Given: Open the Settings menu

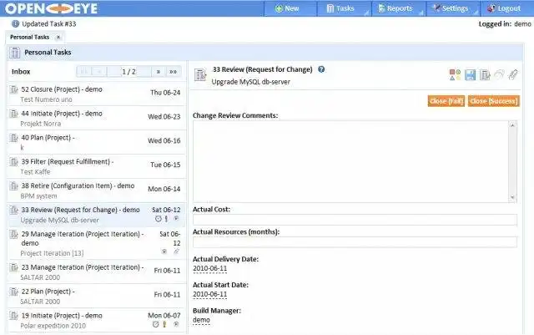Looking at the screenshot, I should (x=453, y=8).
